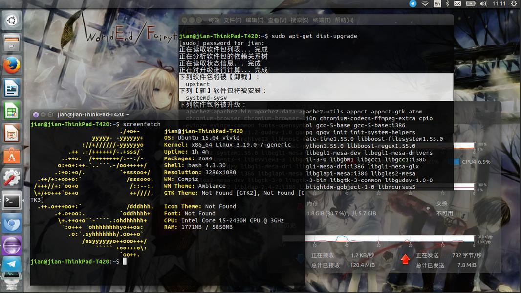The width and height of the screenshot is (521, 293).
Task: Open Ubuntu Software Center
Action: pyautogui.click(x=12, y=156)
